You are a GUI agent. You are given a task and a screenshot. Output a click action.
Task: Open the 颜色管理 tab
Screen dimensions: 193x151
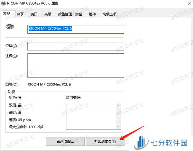tap(65, 14)
